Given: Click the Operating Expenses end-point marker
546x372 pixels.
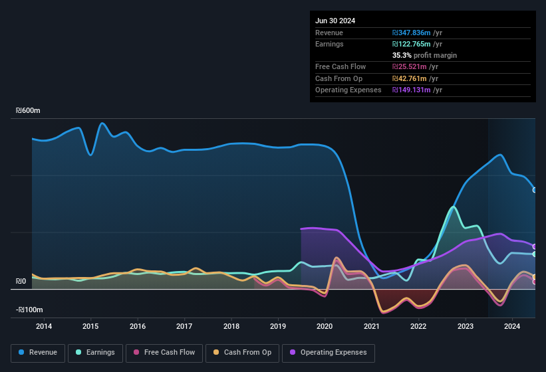Looking at the screenshot, I should point(535,247).
